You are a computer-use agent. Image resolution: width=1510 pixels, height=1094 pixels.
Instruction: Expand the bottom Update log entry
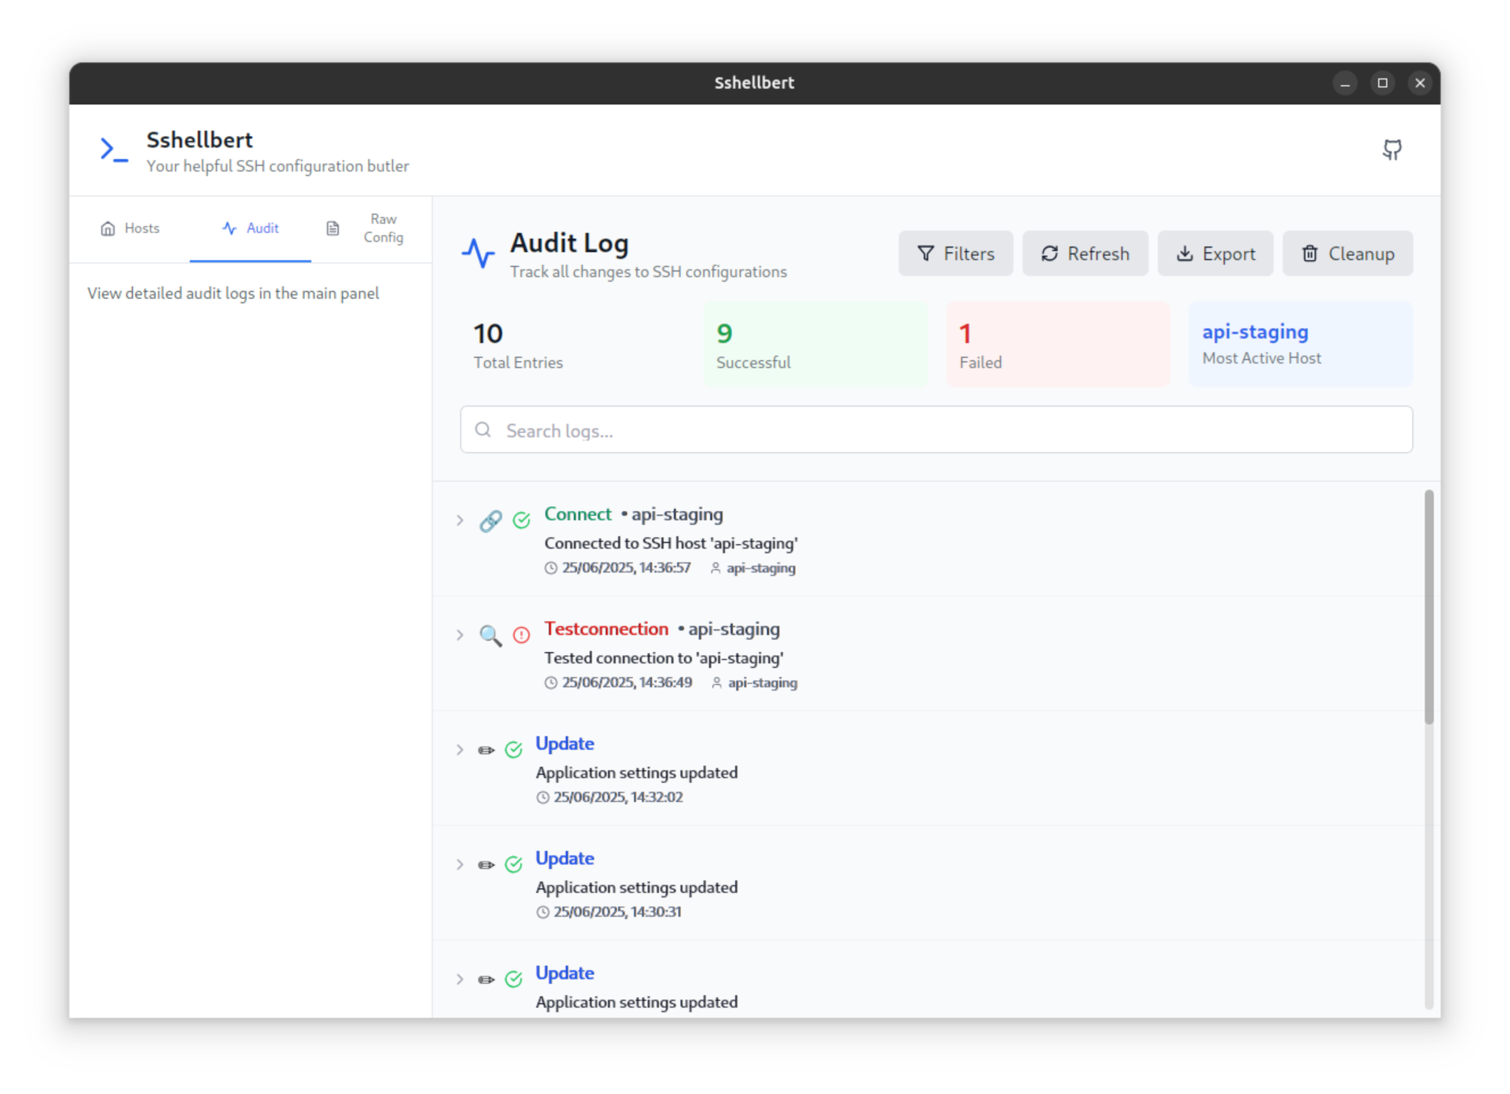460,979
